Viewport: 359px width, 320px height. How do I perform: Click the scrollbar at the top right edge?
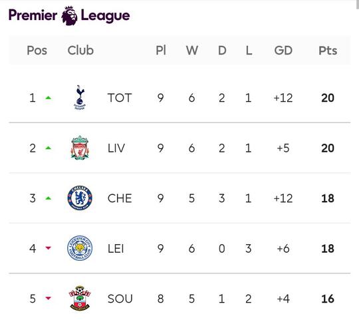[358, 5]
